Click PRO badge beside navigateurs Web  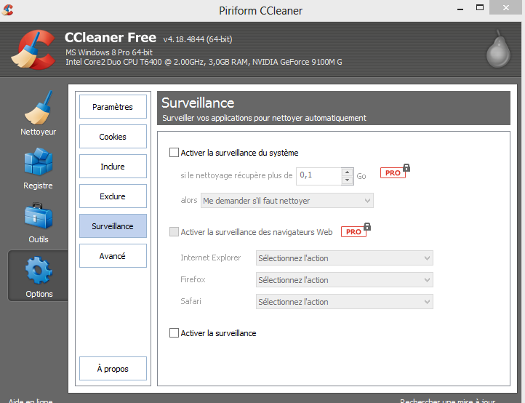(356, 230)
